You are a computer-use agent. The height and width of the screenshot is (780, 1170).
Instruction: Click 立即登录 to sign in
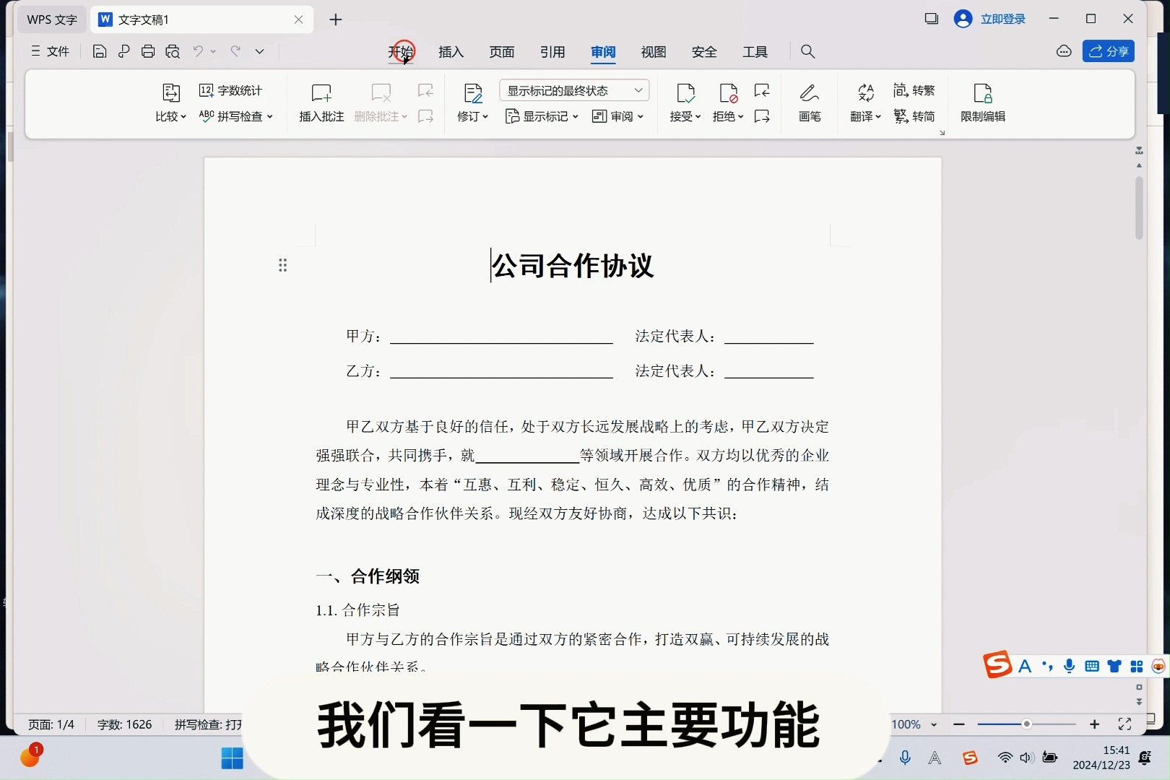(x=1004, y=19)
